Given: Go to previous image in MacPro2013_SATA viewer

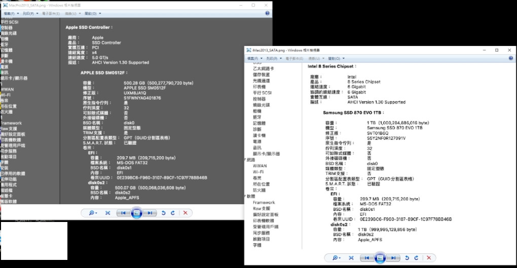Looking at the screenshot, I should click(123, 213).
